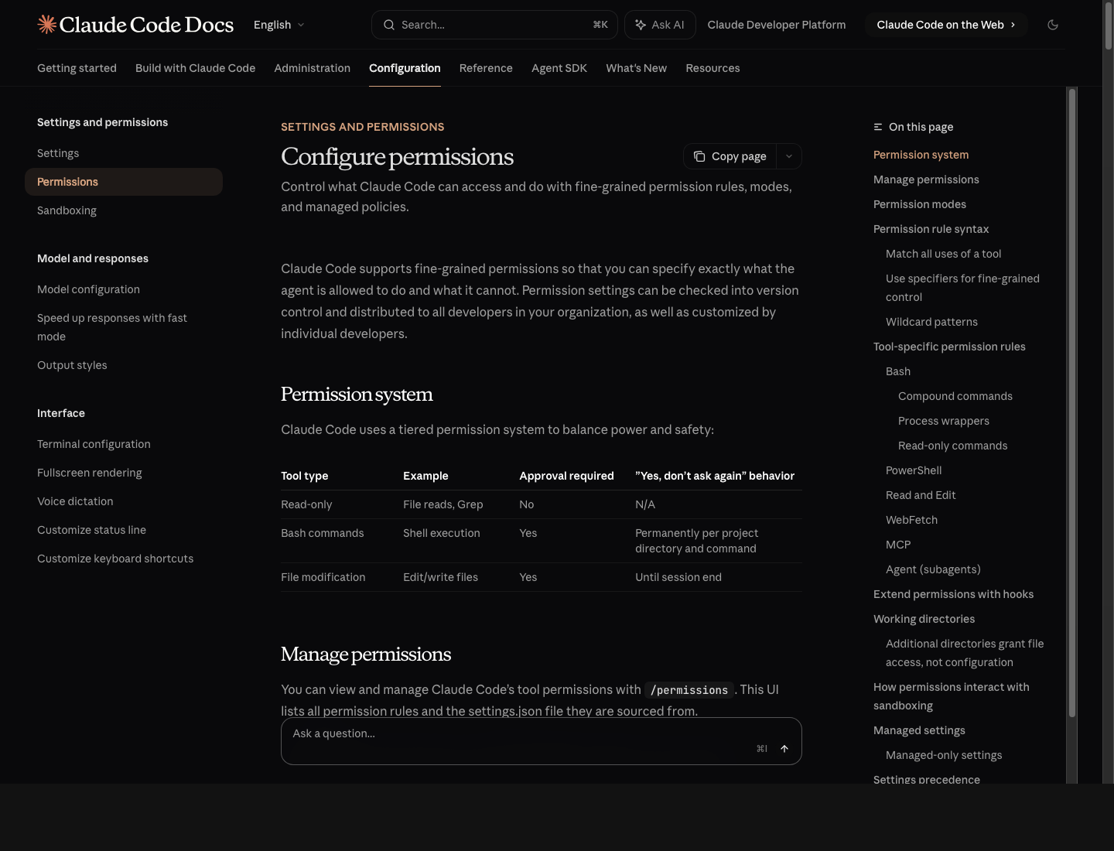Open Customize status line page
Viewport: 1114px width, 851px height.
[x=124, y=530]
